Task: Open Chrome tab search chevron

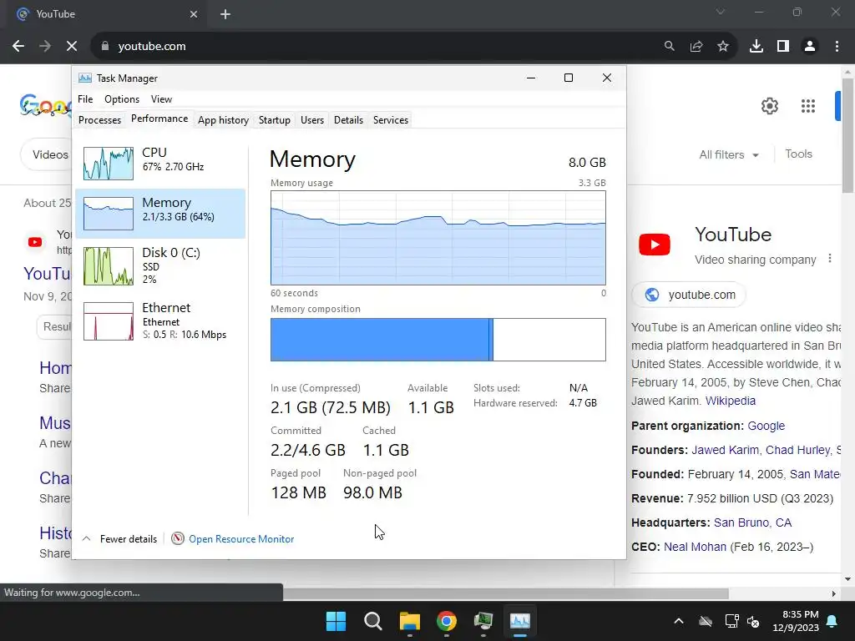Action: coord(721,12)
